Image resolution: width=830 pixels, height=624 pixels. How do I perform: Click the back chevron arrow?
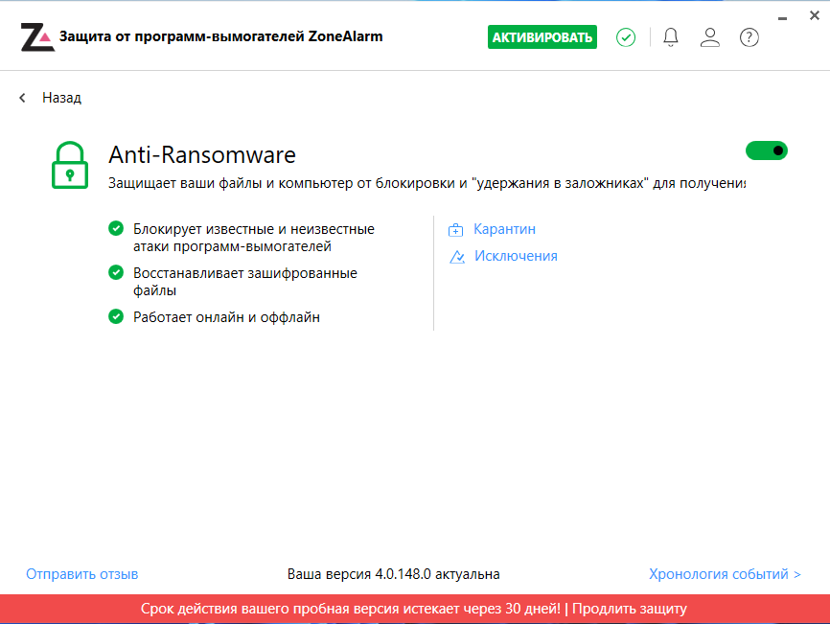[22, 98]
